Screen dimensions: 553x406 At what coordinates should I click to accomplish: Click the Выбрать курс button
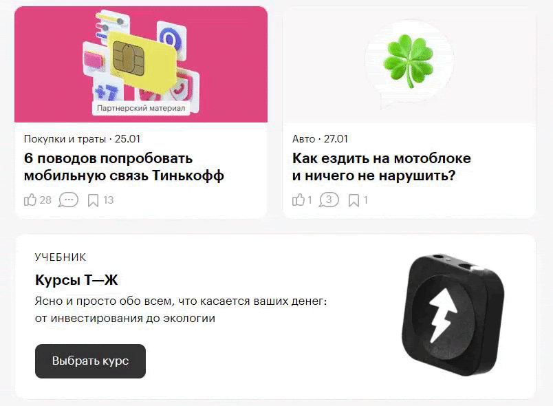[x=90, y=361]
